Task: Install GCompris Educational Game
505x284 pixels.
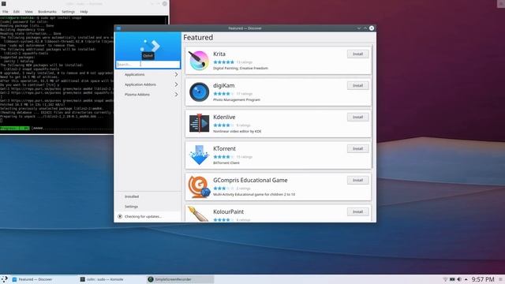Action: pyautogui.click(x=357, y=181)
